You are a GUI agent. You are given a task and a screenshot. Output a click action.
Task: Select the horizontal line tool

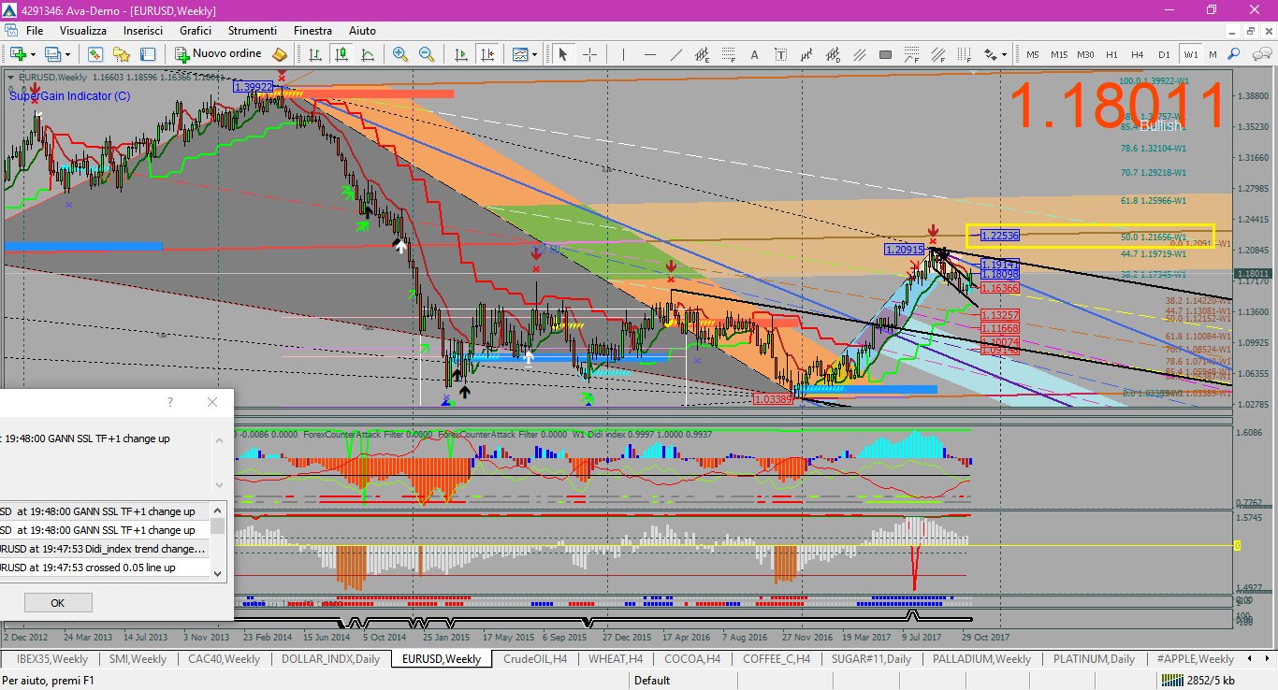coord(648,54)
